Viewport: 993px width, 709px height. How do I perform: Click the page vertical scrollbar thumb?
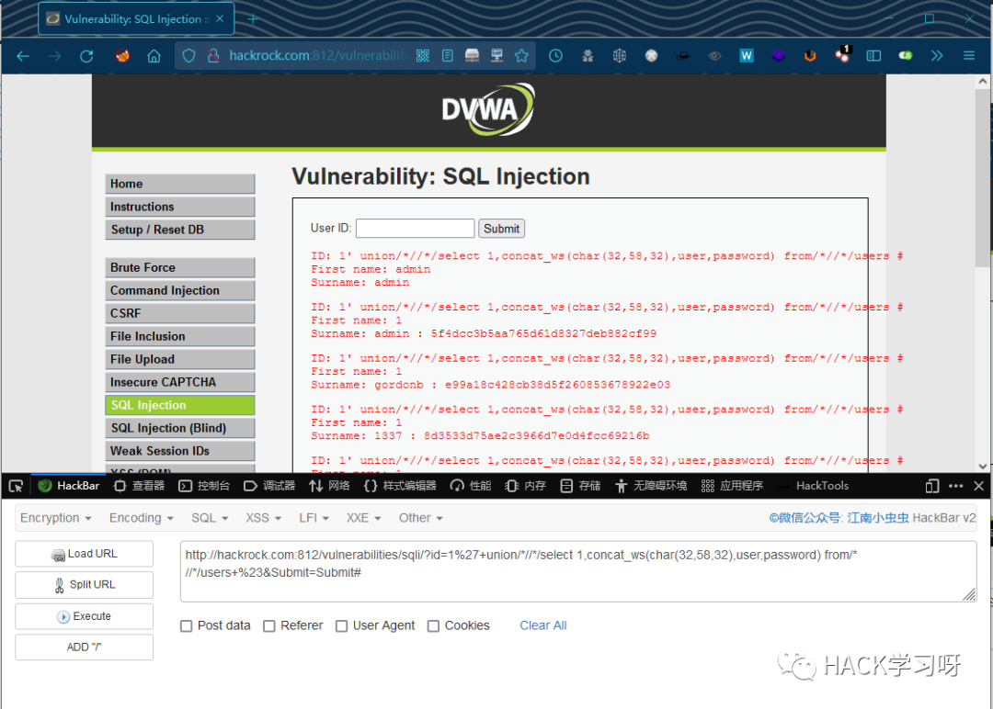tap(982, 178)
